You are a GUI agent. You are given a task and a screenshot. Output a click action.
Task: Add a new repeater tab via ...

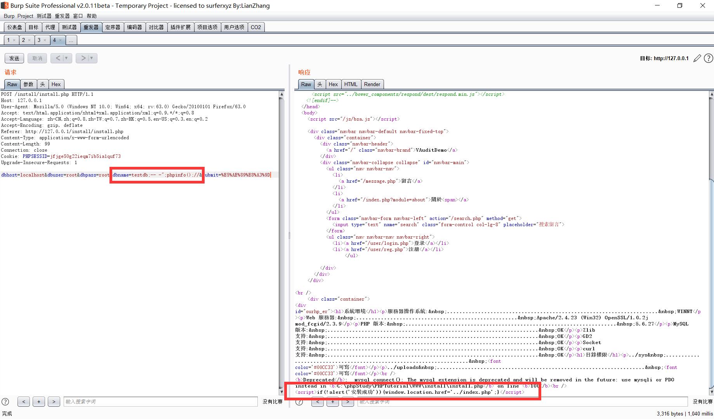click(x=71, y=40)
